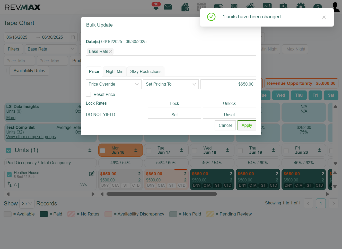Open notifications bell with 10 badge
This screenshot has width=342, height=249.
tap(156, 6)
